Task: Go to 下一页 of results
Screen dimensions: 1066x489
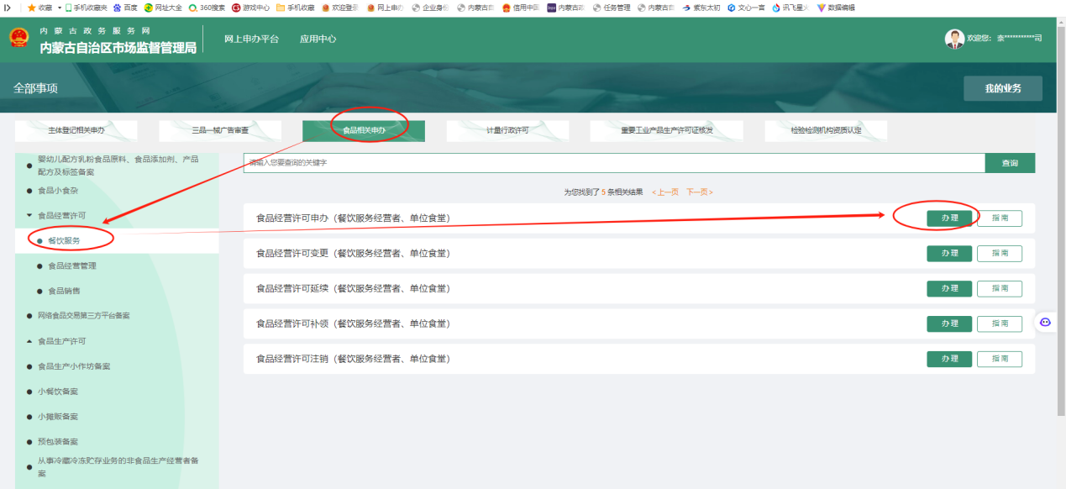Action: click(x=699, y=192)
